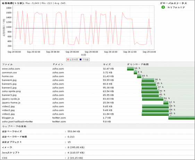The image size is (195, 160).
Task: Click the ドメイン column header
Action: point(58,64)
